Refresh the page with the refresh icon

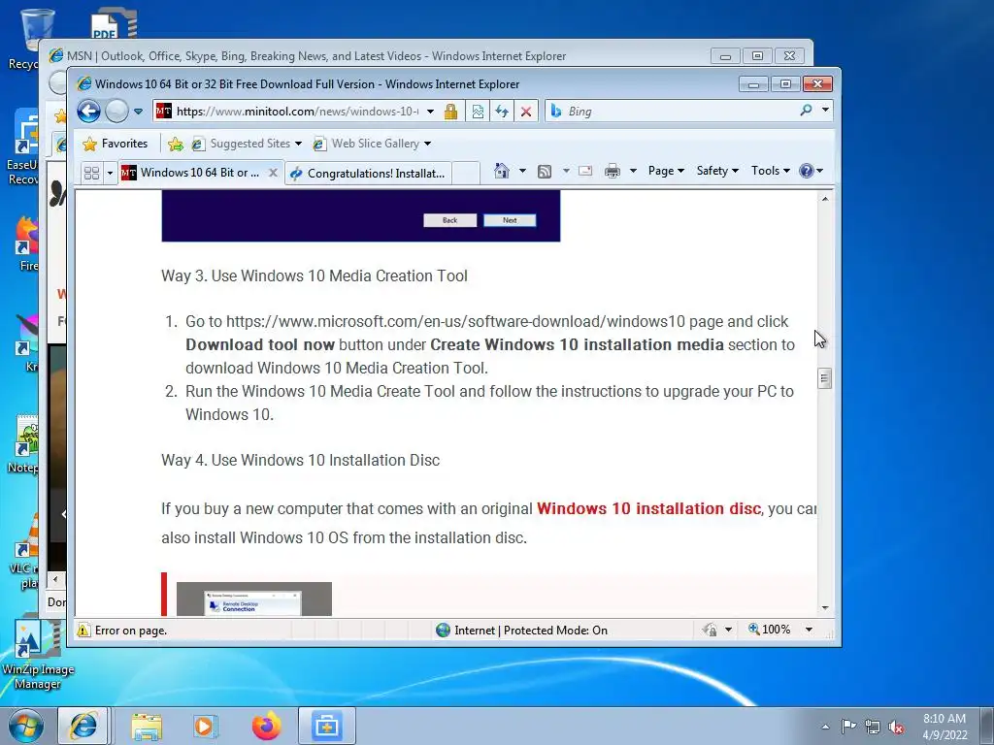click(502, 112)
